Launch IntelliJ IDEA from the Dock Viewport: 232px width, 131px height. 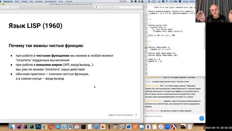(25, 127)
